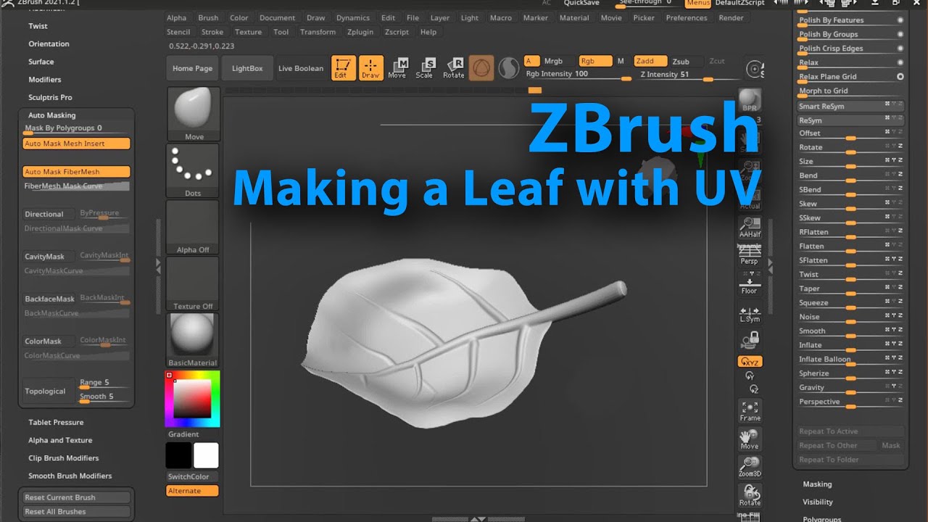Viewport: 928px width, 522px height.
Task: Expand the Masking subpalette on right
Action: point(817,484)
